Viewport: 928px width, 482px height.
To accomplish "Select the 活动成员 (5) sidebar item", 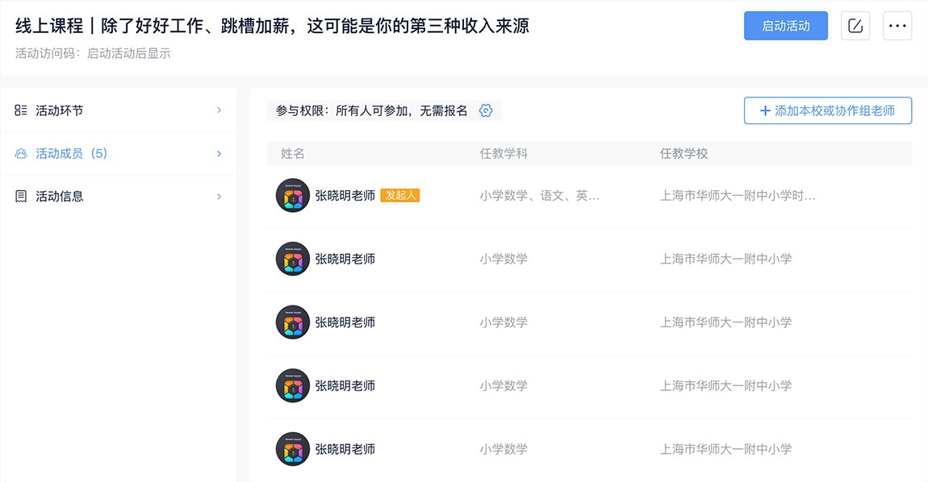I will coord(119,154).
